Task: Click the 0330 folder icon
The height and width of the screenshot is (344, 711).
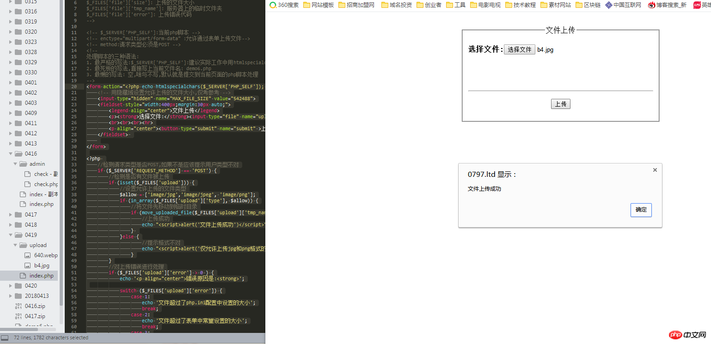Action: 18,72
